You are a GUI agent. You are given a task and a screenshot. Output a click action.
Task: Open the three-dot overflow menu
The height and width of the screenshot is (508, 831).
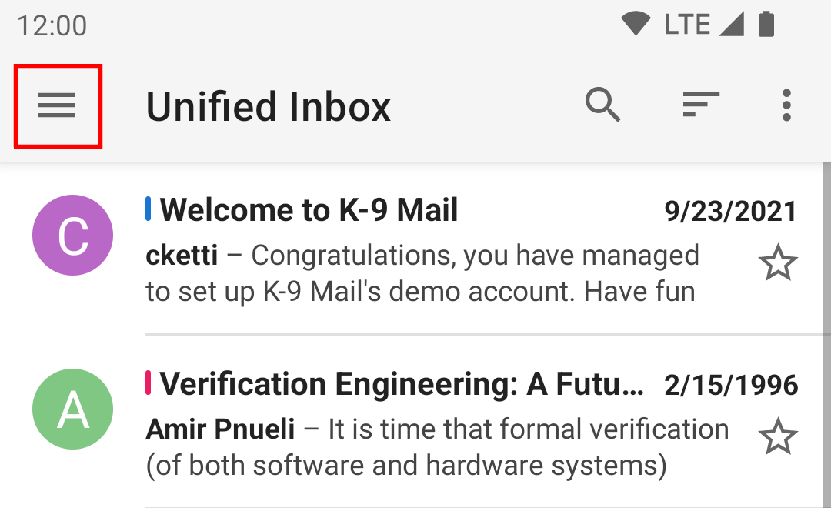(x=786, y=105)
